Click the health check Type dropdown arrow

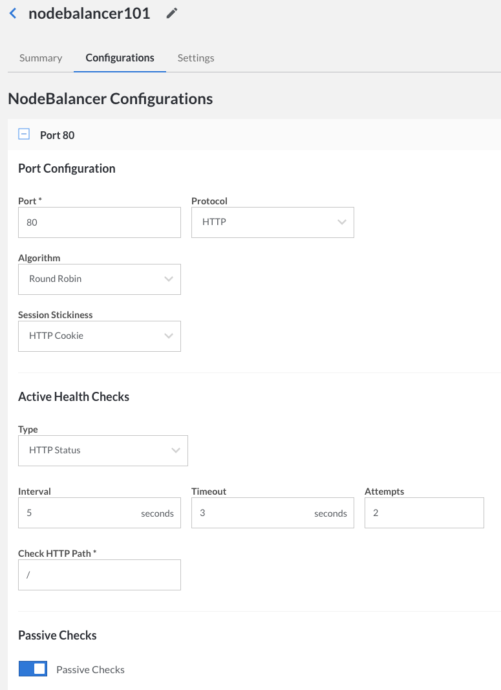coord(175,450)
